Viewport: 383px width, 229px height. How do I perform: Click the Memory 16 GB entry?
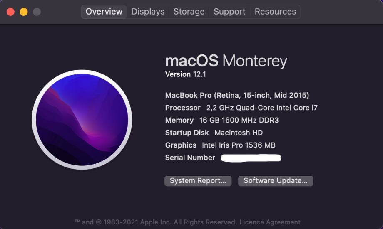click(x=221, y=120)
